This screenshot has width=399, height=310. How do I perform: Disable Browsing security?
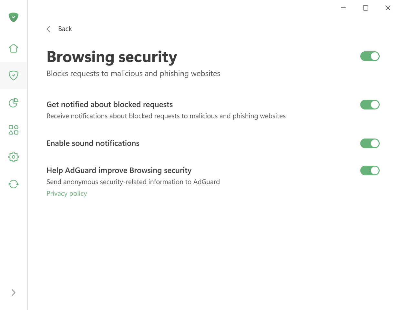pos(370,56)
